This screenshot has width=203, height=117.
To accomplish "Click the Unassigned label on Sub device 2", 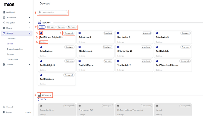I will (147, 33).
